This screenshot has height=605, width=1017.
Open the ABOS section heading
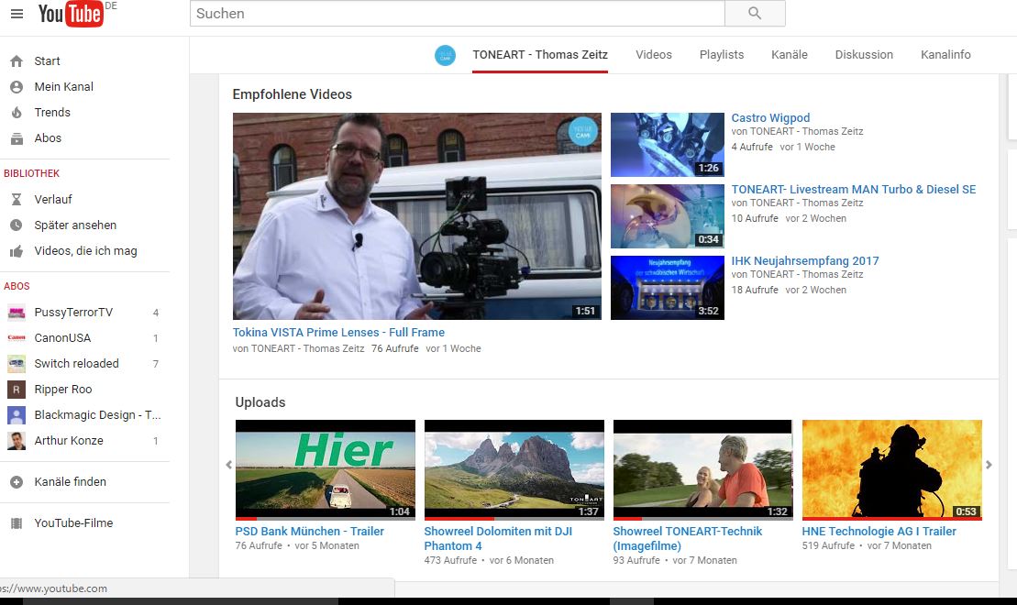point(17,287)
